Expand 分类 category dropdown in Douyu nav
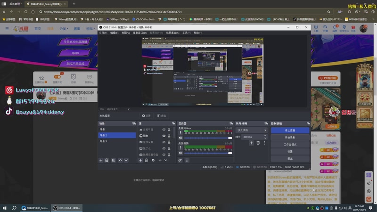The height and width of the screenshot is (212, 377). click(64, 29)
